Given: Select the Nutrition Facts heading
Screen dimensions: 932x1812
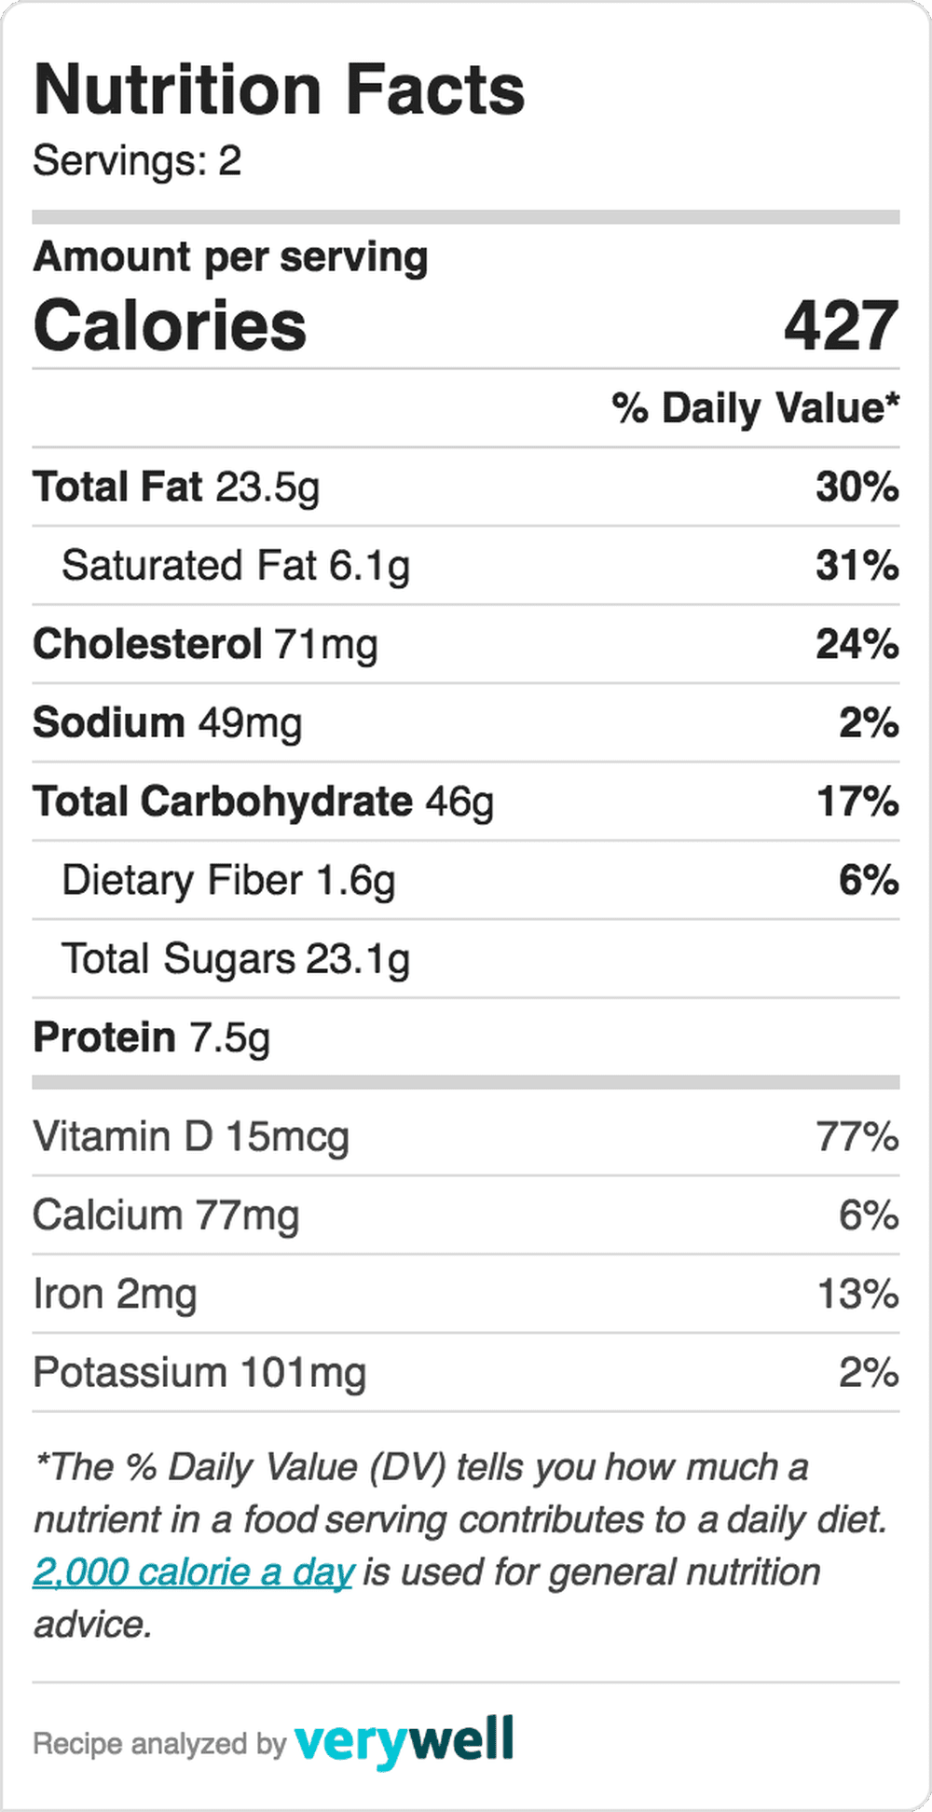Looking at the screenshot, I should (x=280, y=89).
